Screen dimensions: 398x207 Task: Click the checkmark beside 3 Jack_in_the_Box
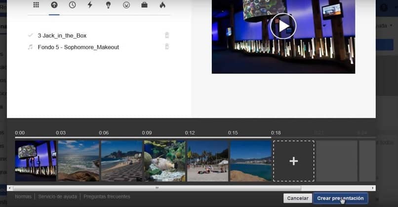[31, 35]
